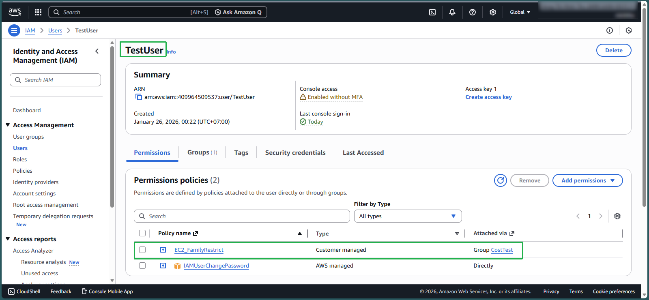Click the Ask Amazon Q button
The width and height of the screenshot is (649, 300).
tap(238, 12)
